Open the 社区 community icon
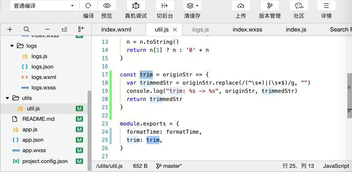Viewport: 352px width, 172px height. point(299,5)
